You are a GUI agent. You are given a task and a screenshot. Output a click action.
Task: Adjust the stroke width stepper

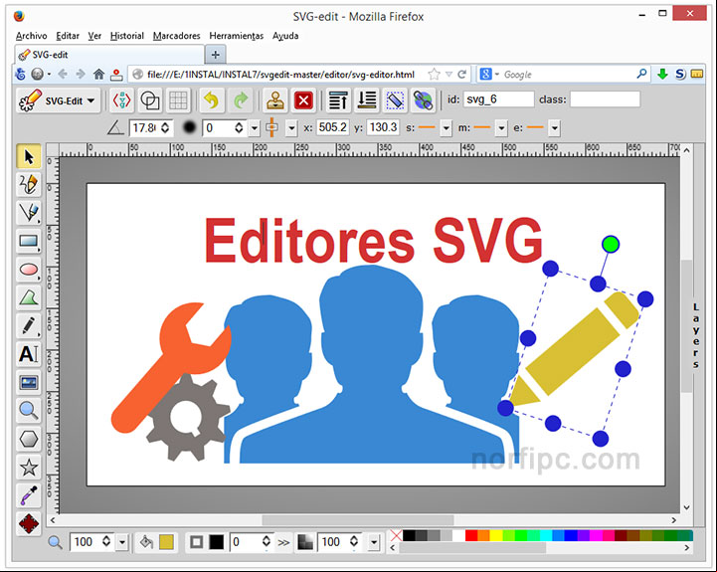pyautogui.click(x=267, y=542)
